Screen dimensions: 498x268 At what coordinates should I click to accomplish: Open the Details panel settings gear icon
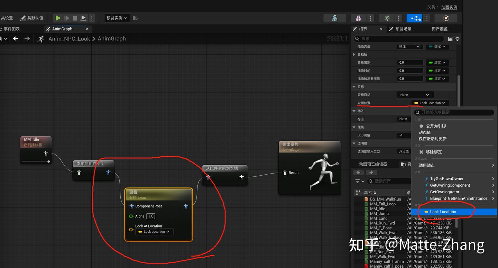click(x=457, y=39)
